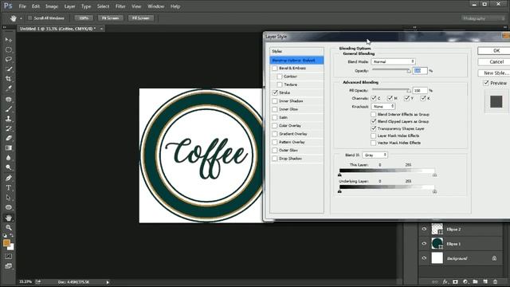510x287 pixels.
Task: Open the Edit menu
Action: (35, 6)
